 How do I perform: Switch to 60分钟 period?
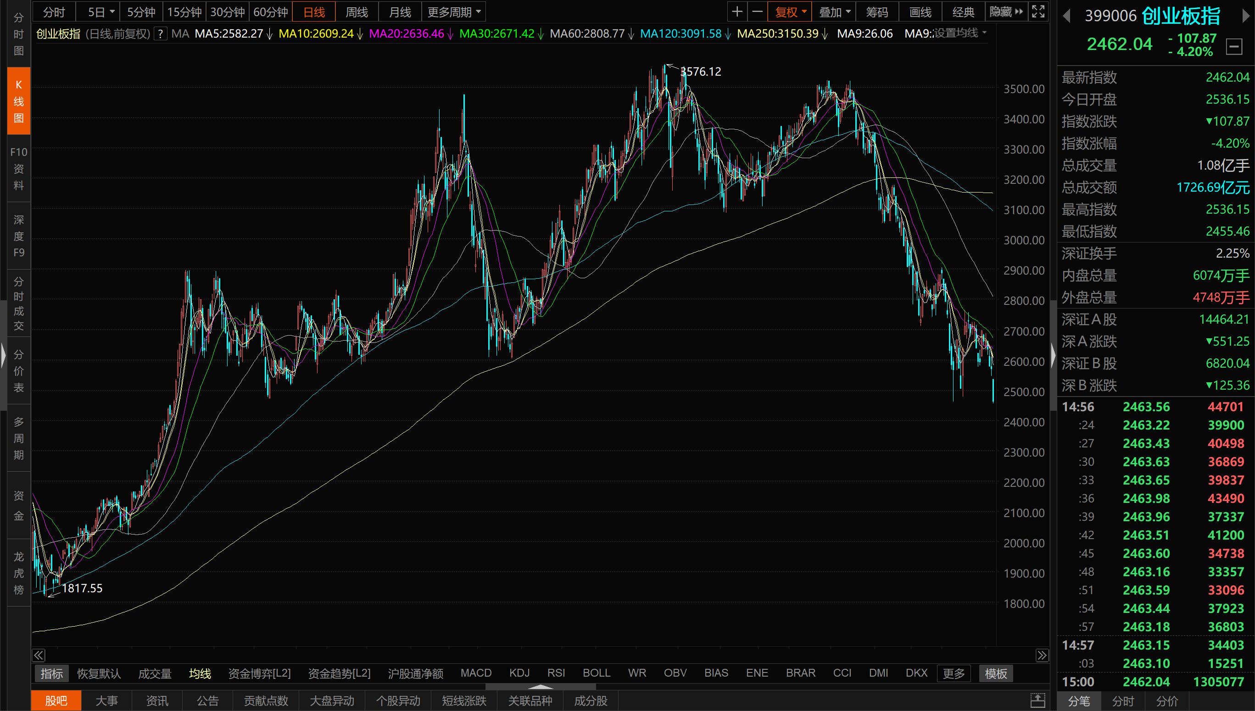point(271,12)
